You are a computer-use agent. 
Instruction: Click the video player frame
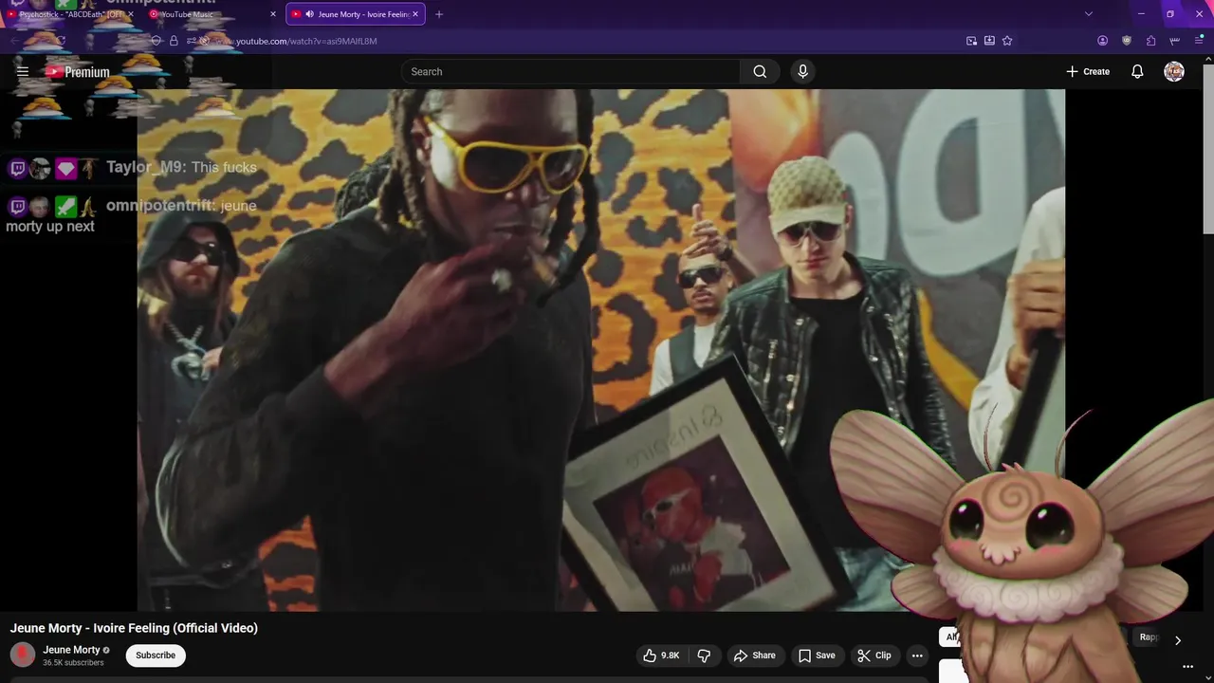coord(601,350)
